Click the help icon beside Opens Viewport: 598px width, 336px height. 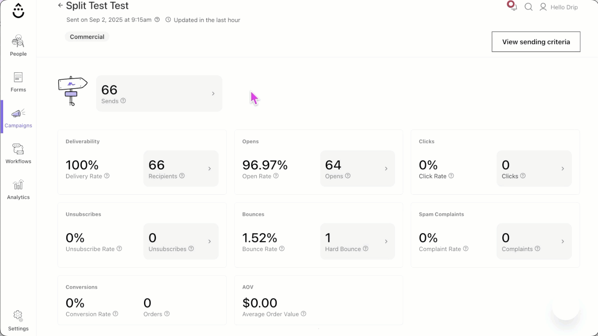(348, 176)
